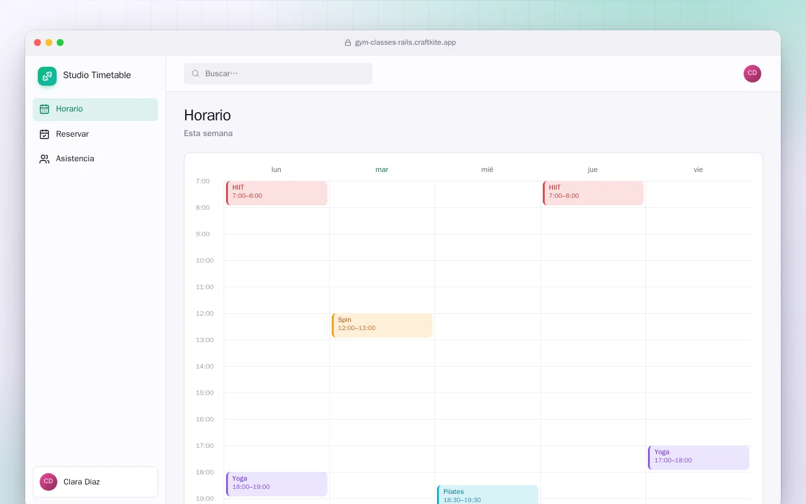806x504 pixels.
Task: Click the Horario page heading
Action: (207, 115)
